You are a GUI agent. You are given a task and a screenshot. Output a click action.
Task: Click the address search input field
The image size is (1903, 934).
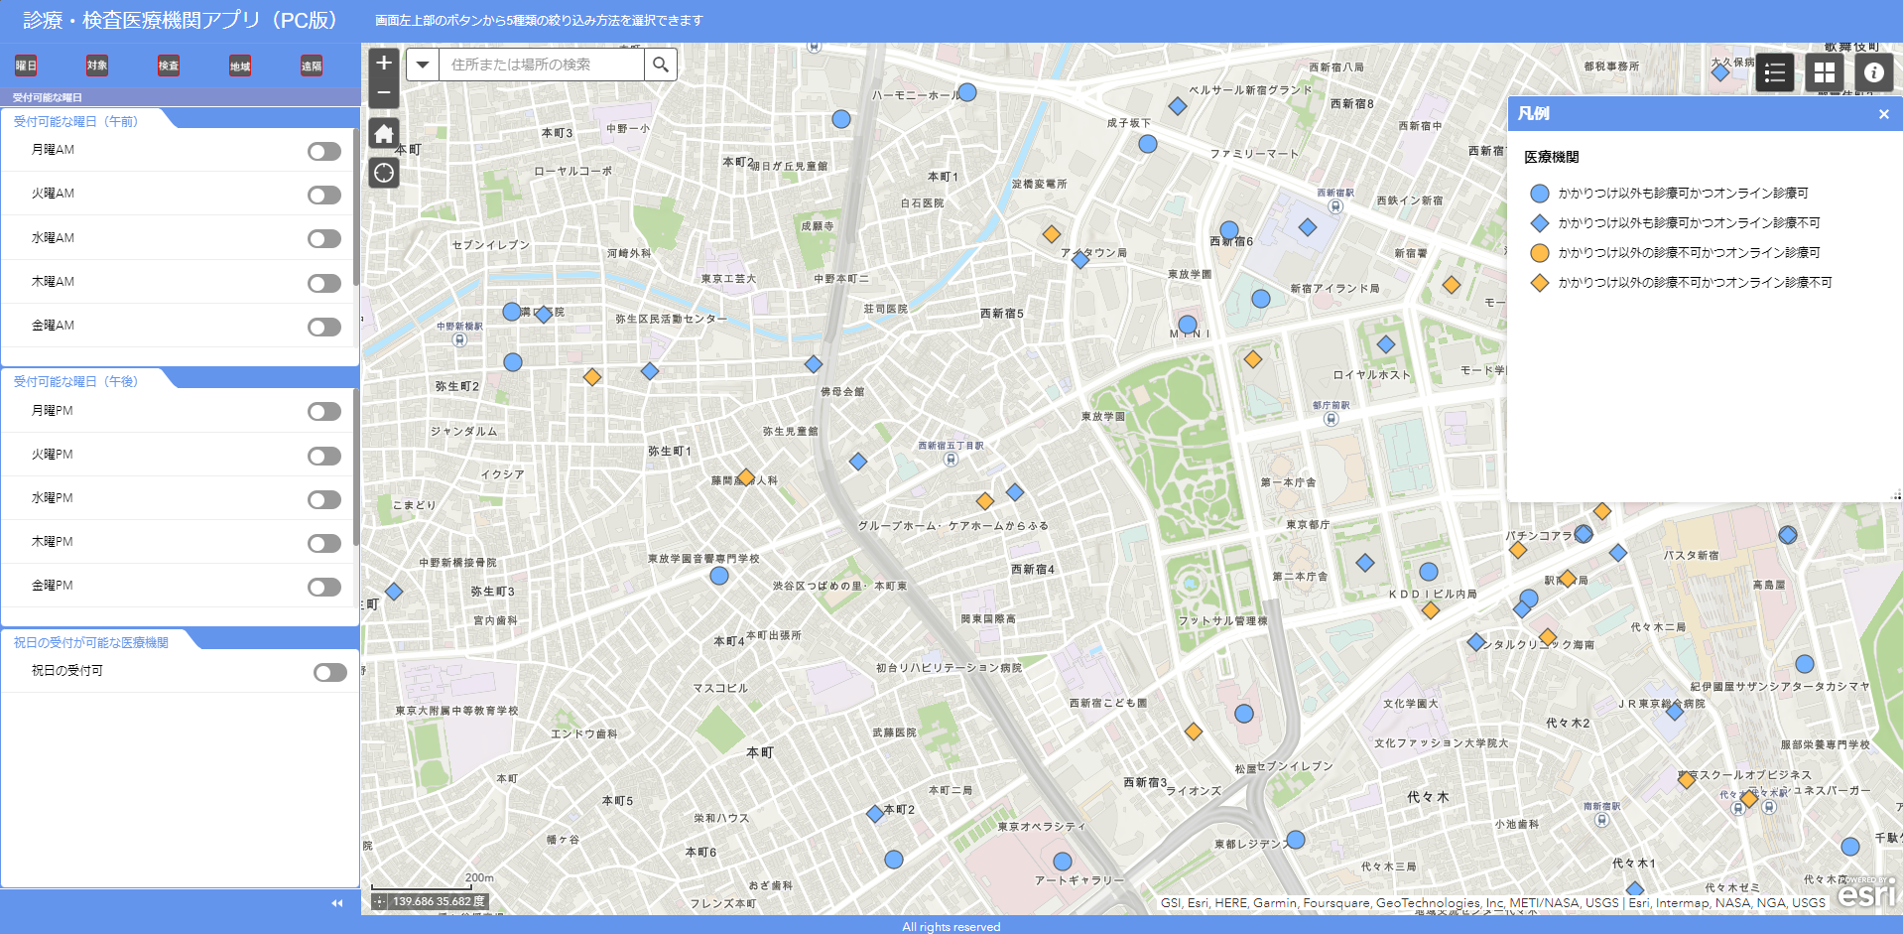[541, 65]
